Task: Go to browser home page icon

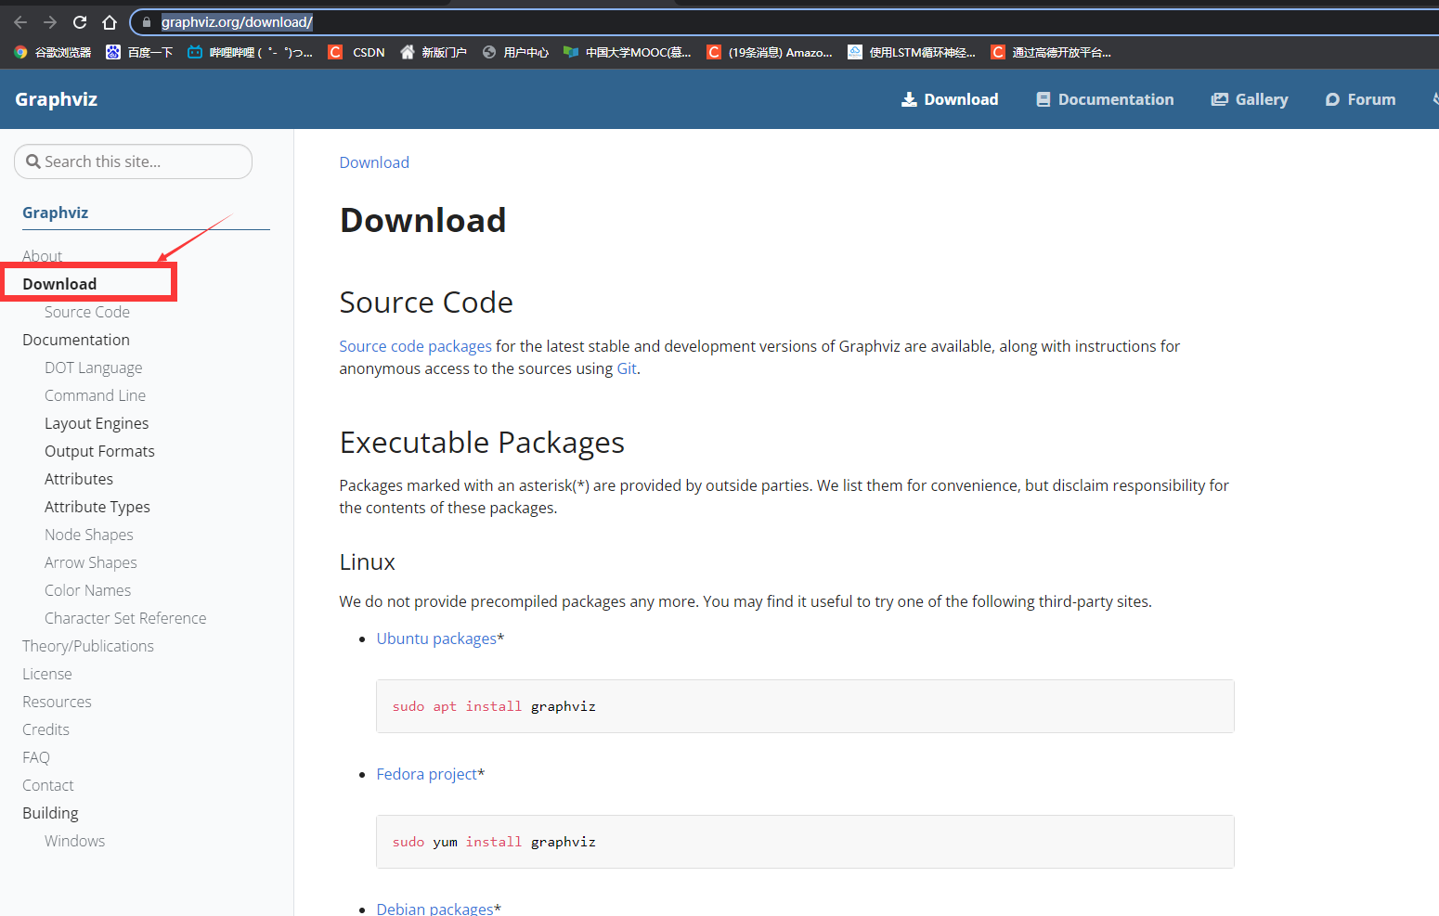Action: [x=110, y=22]
